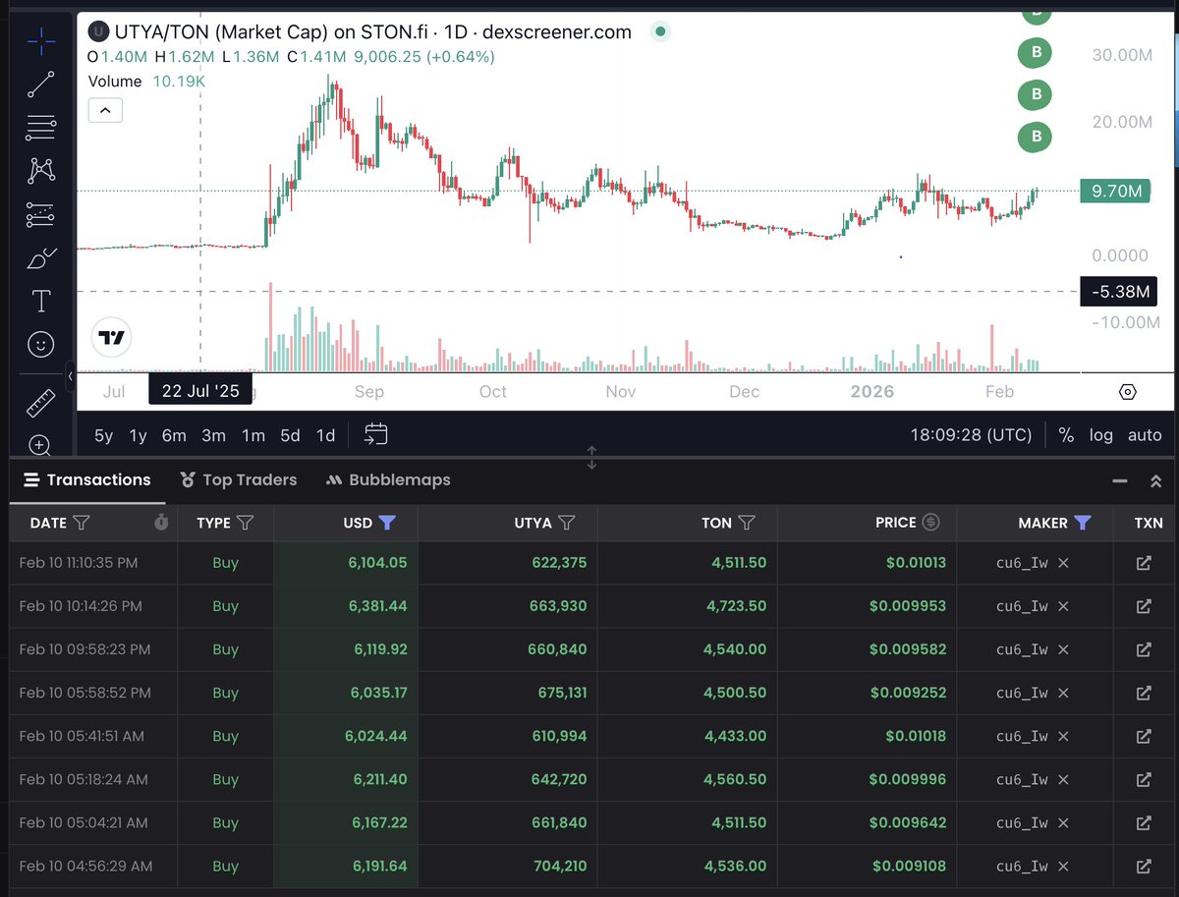Maximize the transactions panel with double chevron
Image resolution: width=1179 pixels, height=897 pixels.
pos(1156,481)
